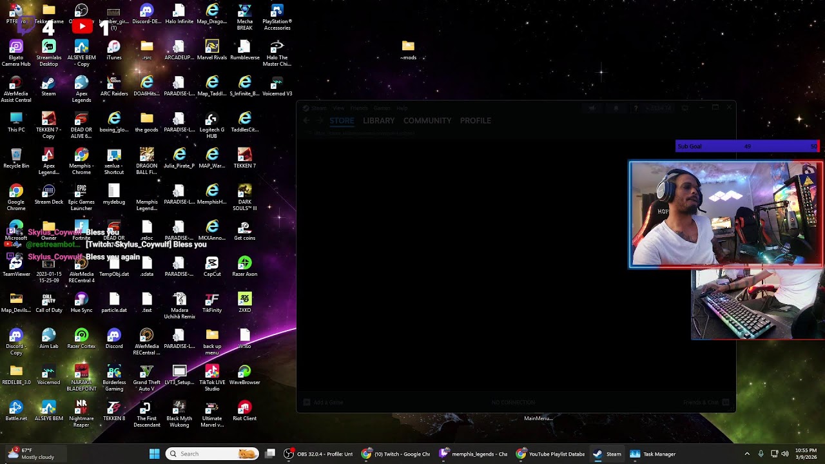Open the Hue Sync desktop shortcut

click(81, 303)
